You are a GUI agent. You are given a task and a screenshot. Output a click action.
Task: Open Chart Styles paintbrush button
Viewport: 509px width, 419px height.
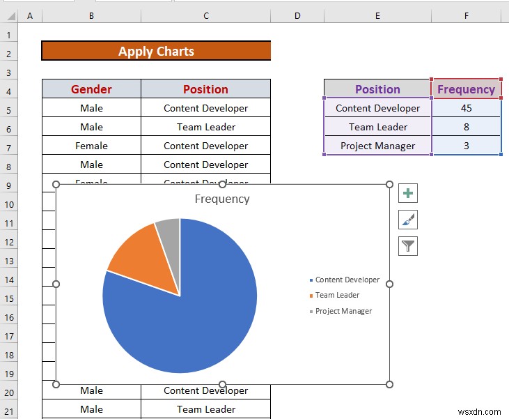point(408,220)
